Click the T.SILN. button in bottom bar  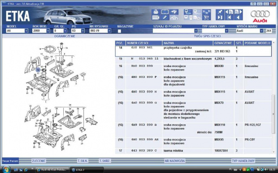coord(83,161)
